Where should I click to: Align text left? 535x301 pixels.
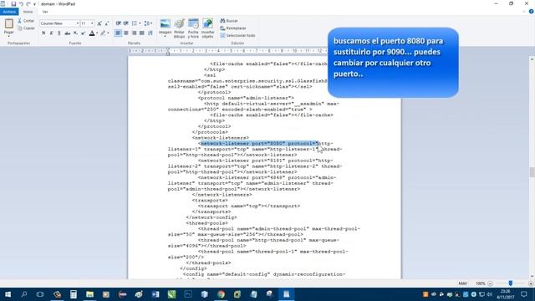click(118, 33)
